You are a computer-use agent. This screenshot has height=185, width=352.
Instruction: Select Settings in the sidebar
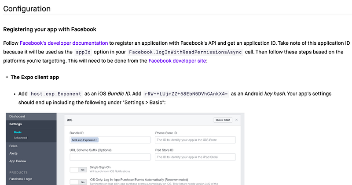pyautogui.click(x=16, y=124)
